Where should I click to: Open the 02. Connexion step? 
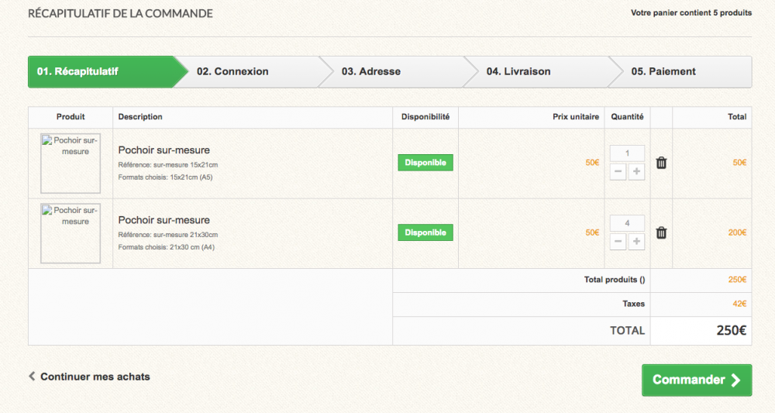tap(232, 71)
